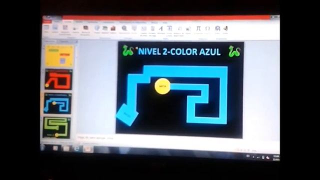320x180 pixels.
Task: Open the Archivo tab
Action: [47, 21]
